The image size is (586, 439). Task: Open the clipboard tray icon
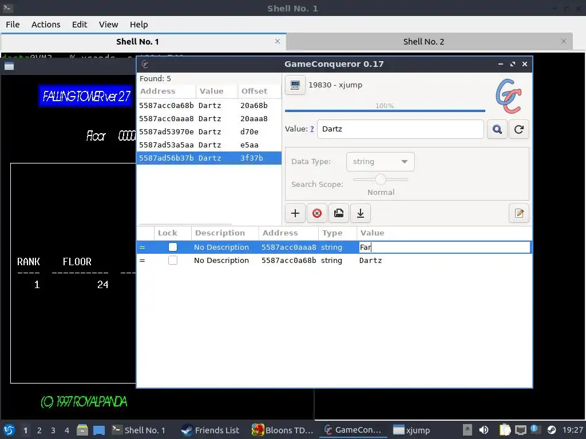[505, 430]
